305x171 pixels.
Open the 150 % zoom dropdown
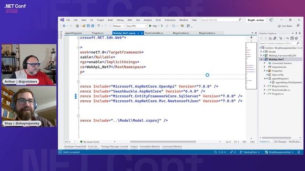point(70,142)
